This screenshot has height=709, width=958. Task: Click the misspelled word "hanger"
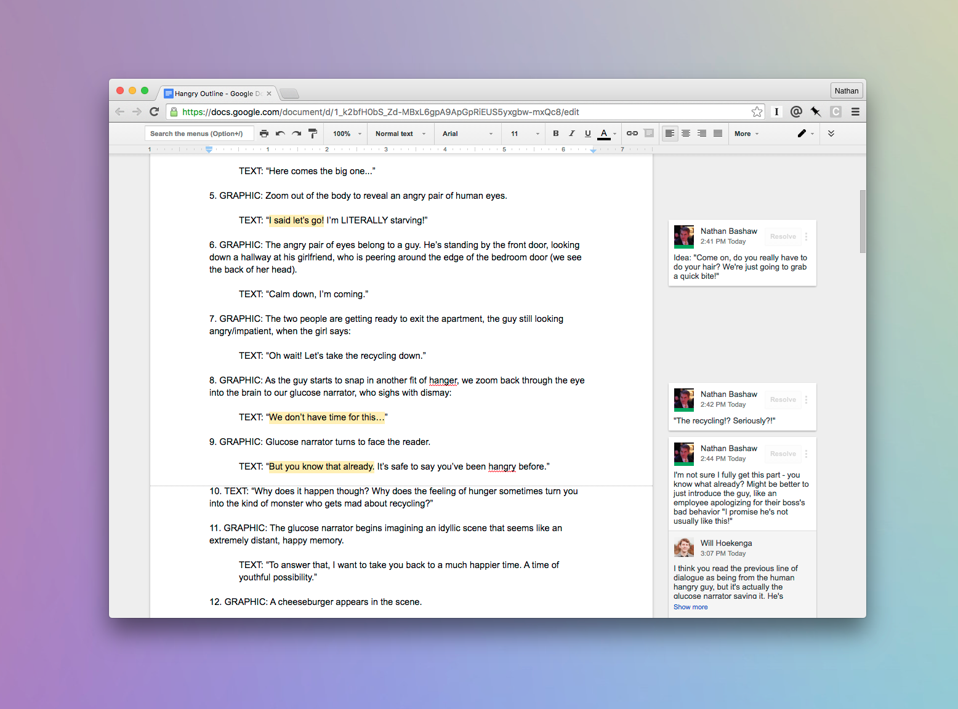443,380
